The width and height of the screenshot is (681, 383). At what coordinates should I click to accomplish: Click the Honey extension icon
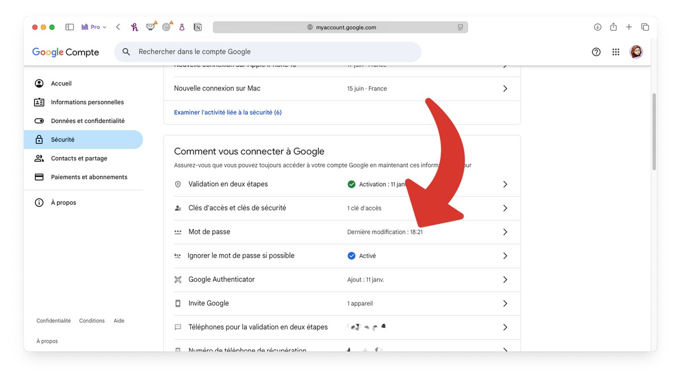[x=134, y=27]
